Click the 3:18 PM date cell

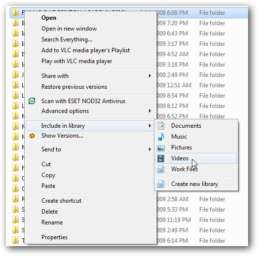click(x=172, y=65)
